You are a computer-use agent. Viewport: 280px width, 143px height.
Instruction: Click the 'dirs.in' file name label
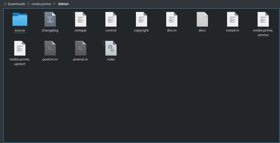172,30
